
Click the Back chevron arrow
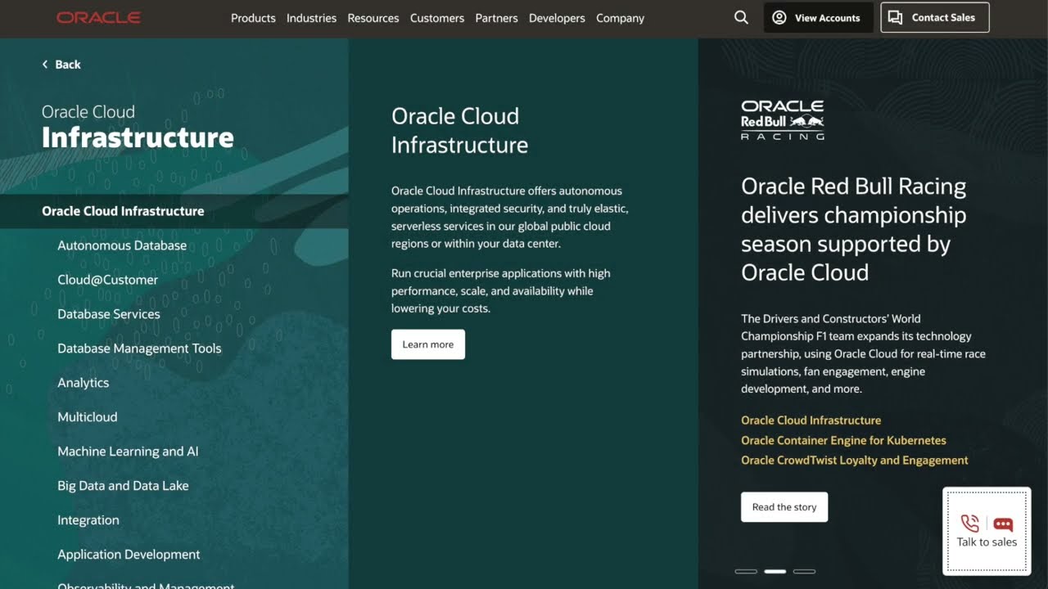45,64
